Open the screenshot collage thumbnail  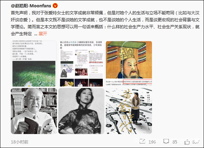click(81, 64)
